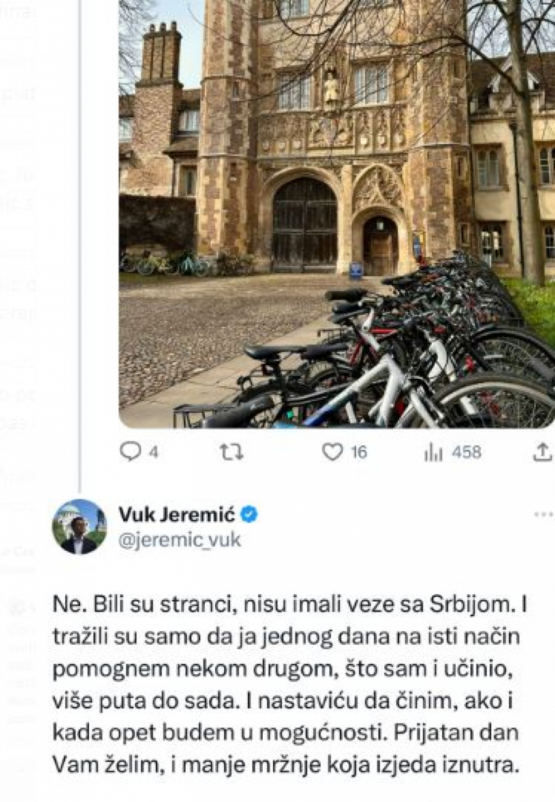This screenshot has height=802, width=555.
Task: Like the tweet using the heart icon
Action: [x=333, y=452]
